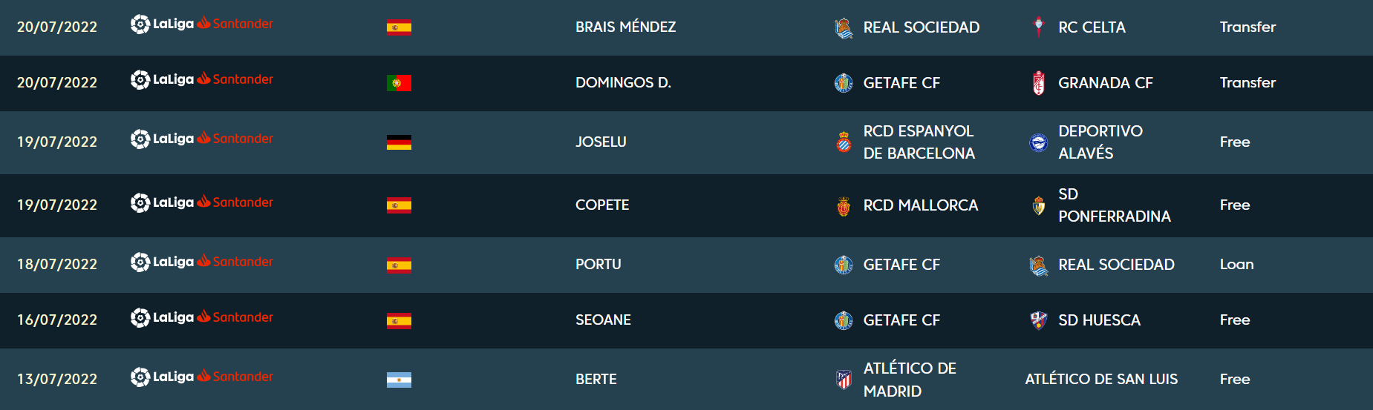Open ATLÉTICO DE SAN LUIS club name
1373x410 pixels.
(1101, 379)
